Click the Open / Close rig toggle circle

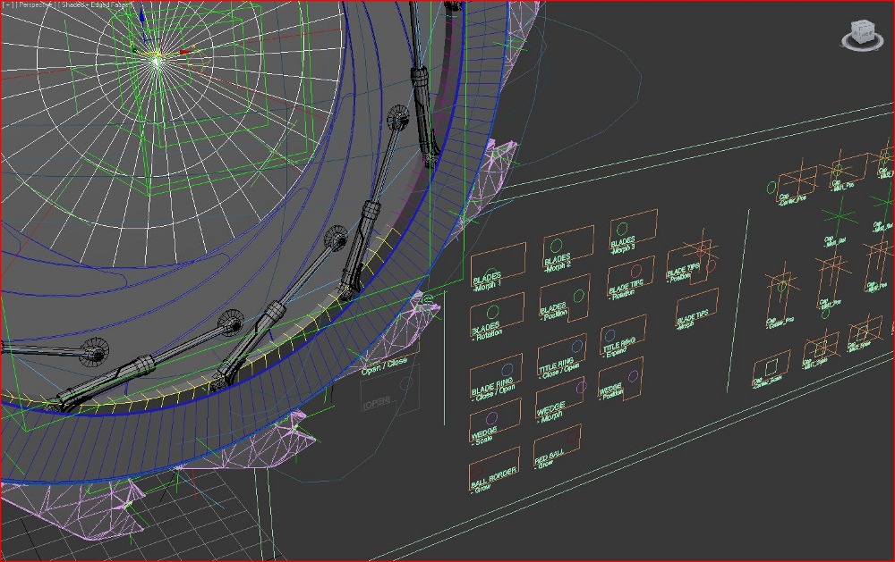point(406,382)
